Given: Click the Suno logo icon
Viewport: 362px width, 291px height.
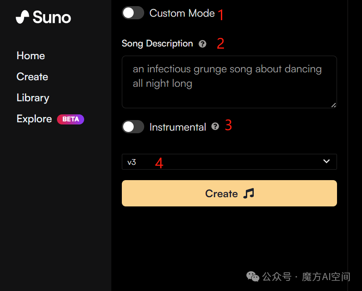Looking at the screenshot, I should coord(22,17).
